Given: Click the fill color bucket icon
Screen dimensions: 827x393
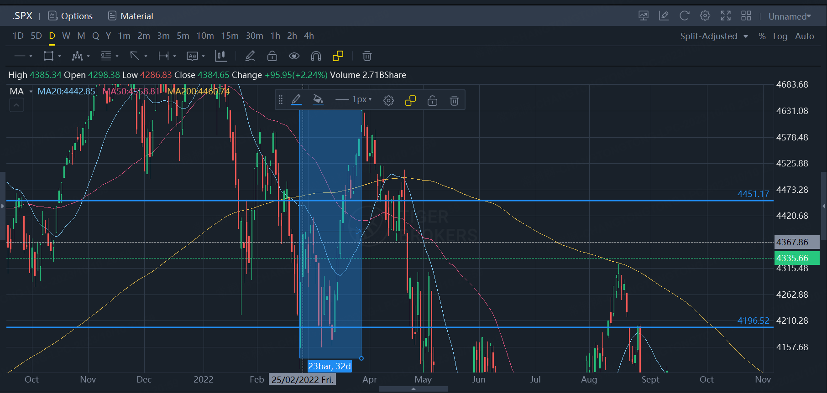Looking at the screenshot, I should point(318,100).
